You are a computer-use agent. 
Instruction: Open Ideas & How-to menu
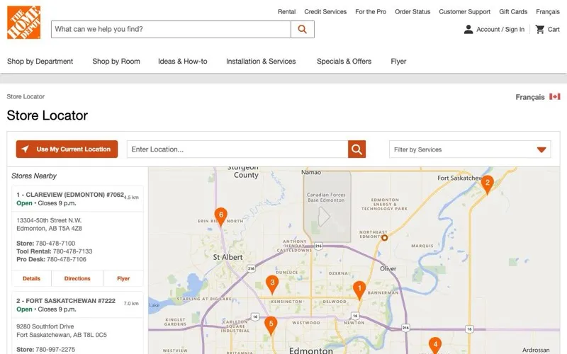pyautogui.click(x=183, y=62)
